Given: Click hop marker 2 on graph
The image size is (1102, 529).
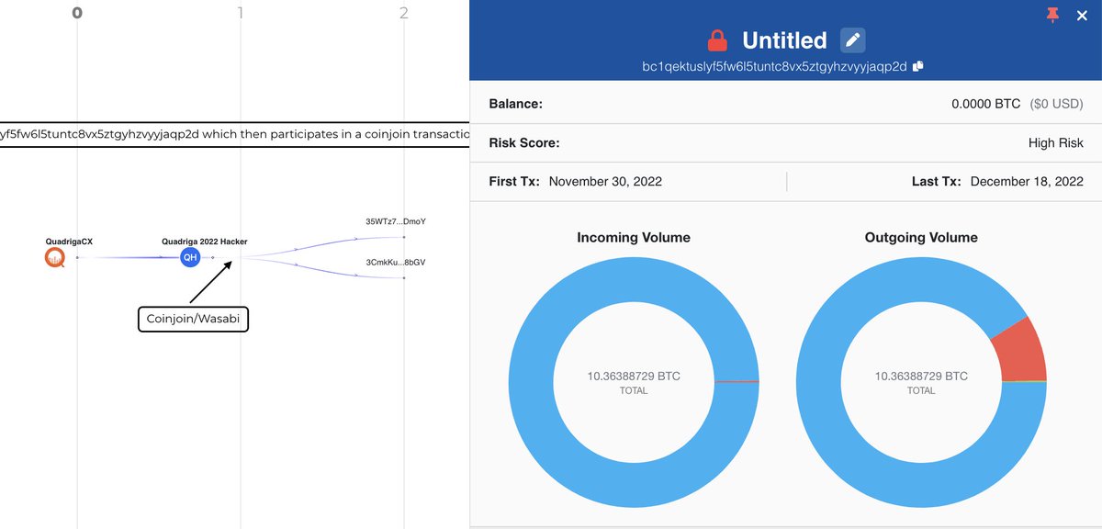Looking at the screenshot, I should [404, 13].
